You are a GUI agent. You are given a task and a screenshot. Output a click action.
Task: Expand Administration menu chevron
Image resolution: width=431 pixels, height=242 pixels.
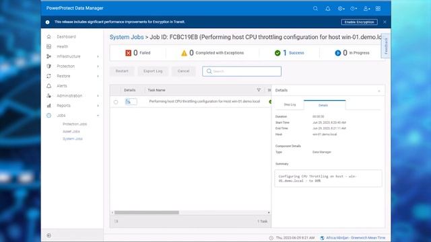point(98,95)
